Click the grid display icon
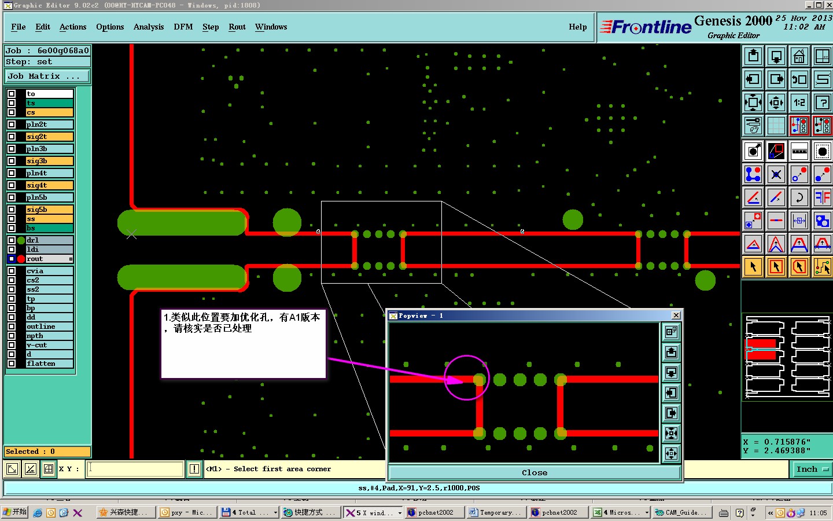 (776, 126)
